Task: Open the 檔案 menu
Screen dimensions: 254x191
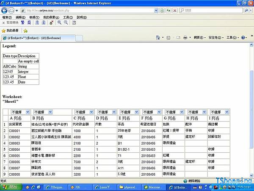Action: (7, 17)
